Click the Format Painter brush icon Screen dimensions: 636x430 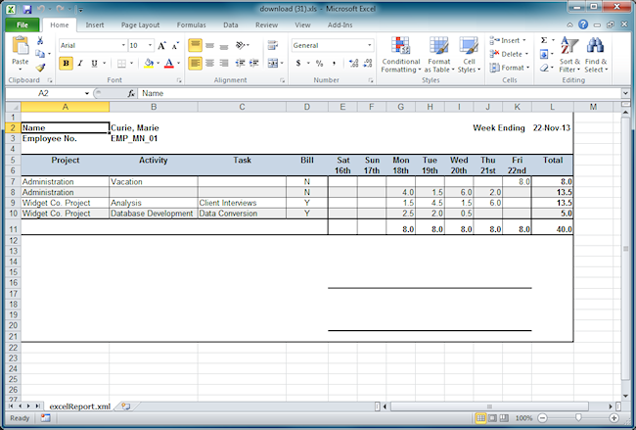[x=40, y=67]
